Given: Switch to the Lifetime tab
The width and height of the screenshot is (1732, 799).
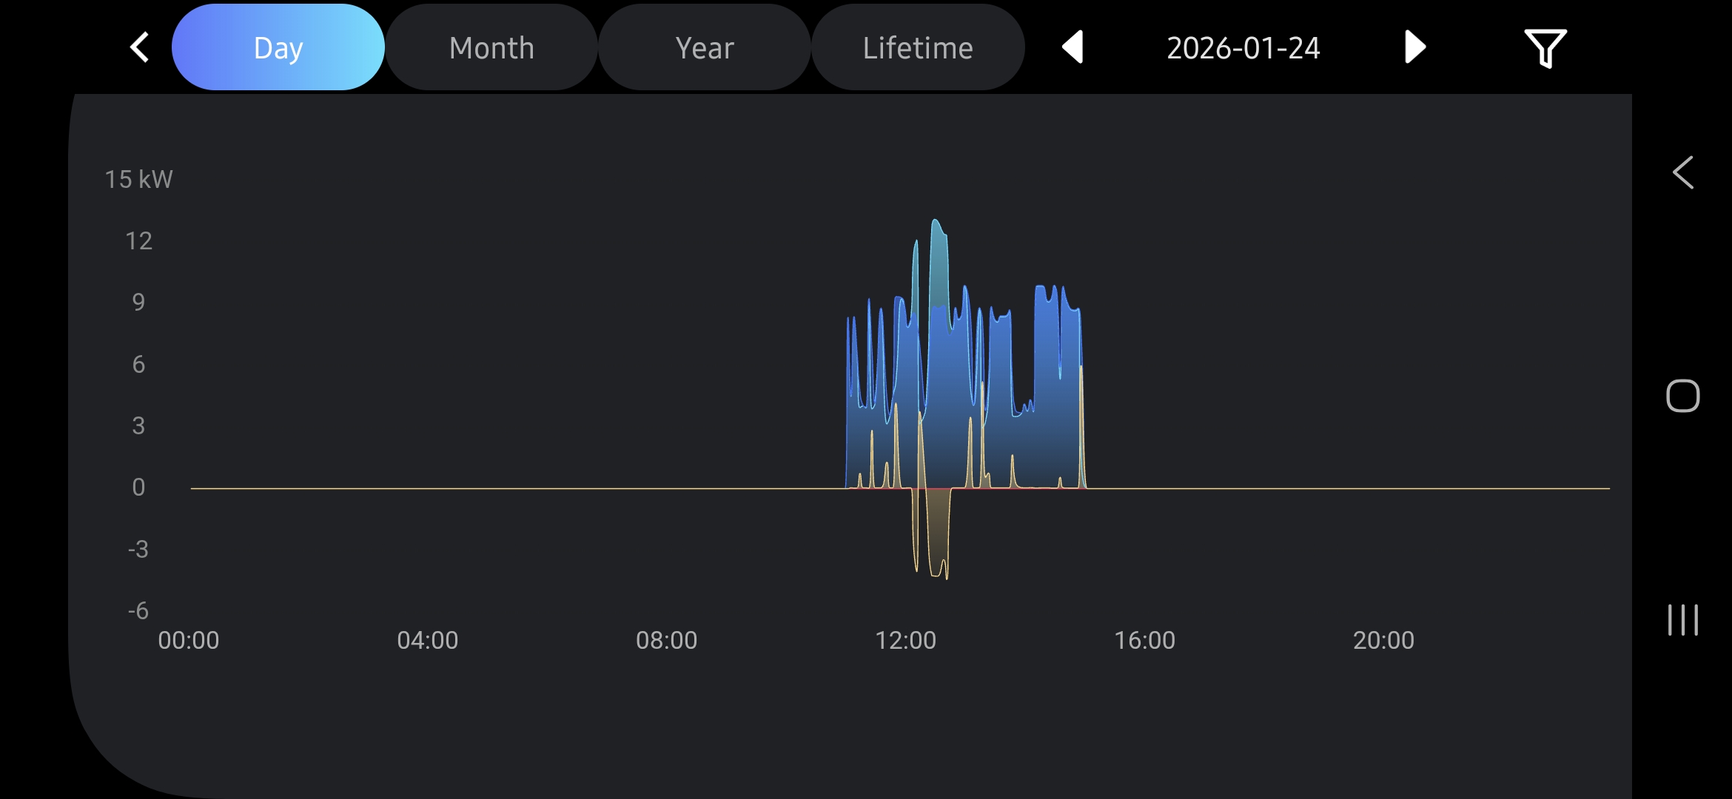Looking at the screenshot, I should (x=918, y=47).
